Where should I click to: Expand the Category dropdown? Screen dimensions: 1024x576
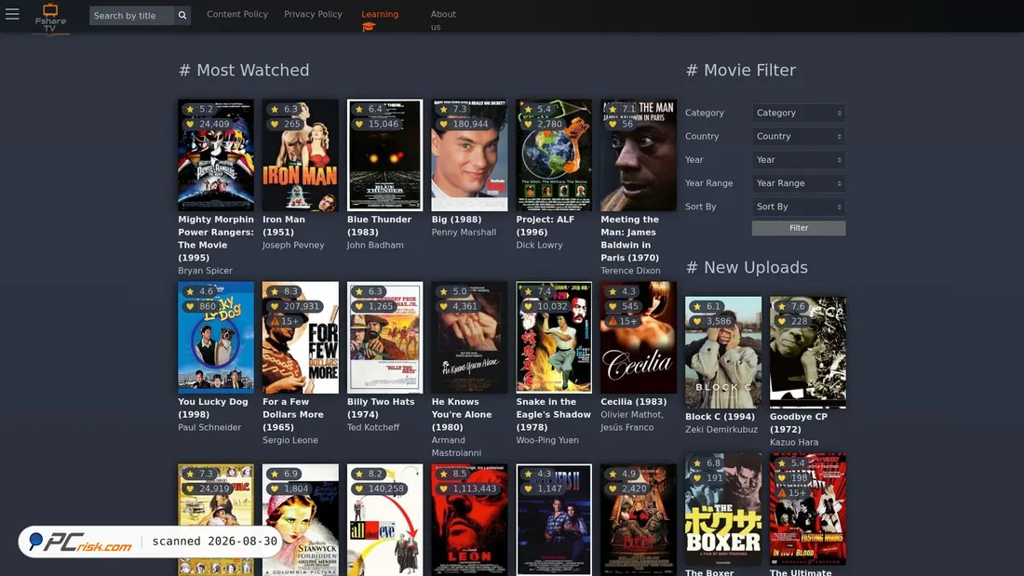coord(799,113)
